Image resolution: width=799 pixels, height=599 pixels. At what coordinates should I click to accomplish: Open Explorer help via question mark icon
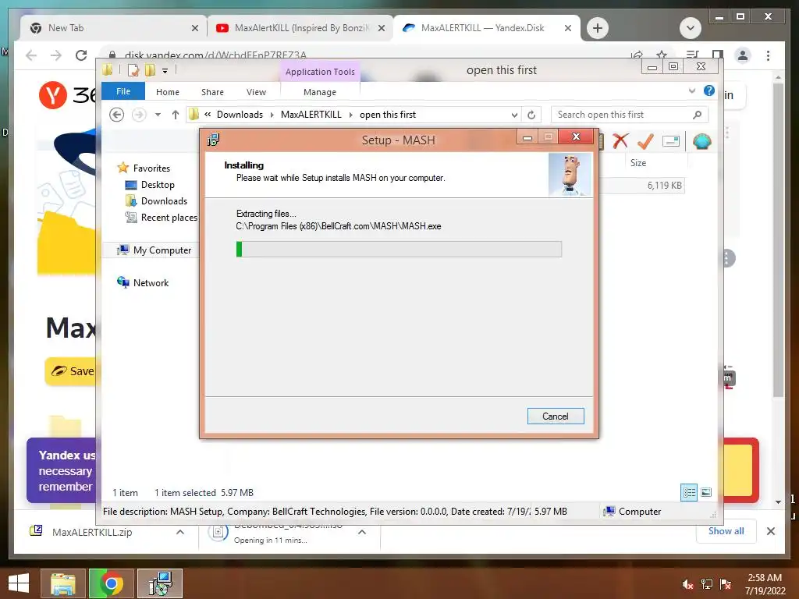pyautogui.click(x=708, y=90)
